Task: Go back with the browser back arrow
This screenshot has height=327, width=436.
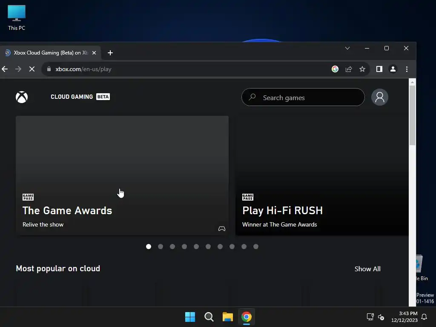Action: [5, 69]
